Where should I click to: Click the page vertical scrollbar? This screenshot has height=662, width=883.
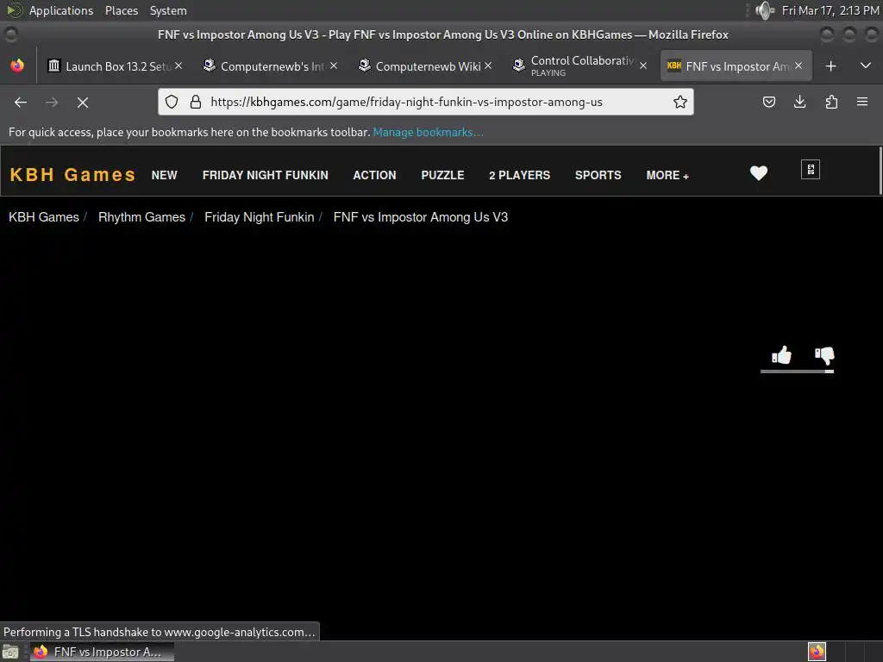coord(880,170)
